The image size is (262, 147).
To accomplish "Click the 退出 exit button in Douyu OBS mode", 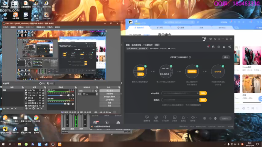I will click(x=226, y=57).
